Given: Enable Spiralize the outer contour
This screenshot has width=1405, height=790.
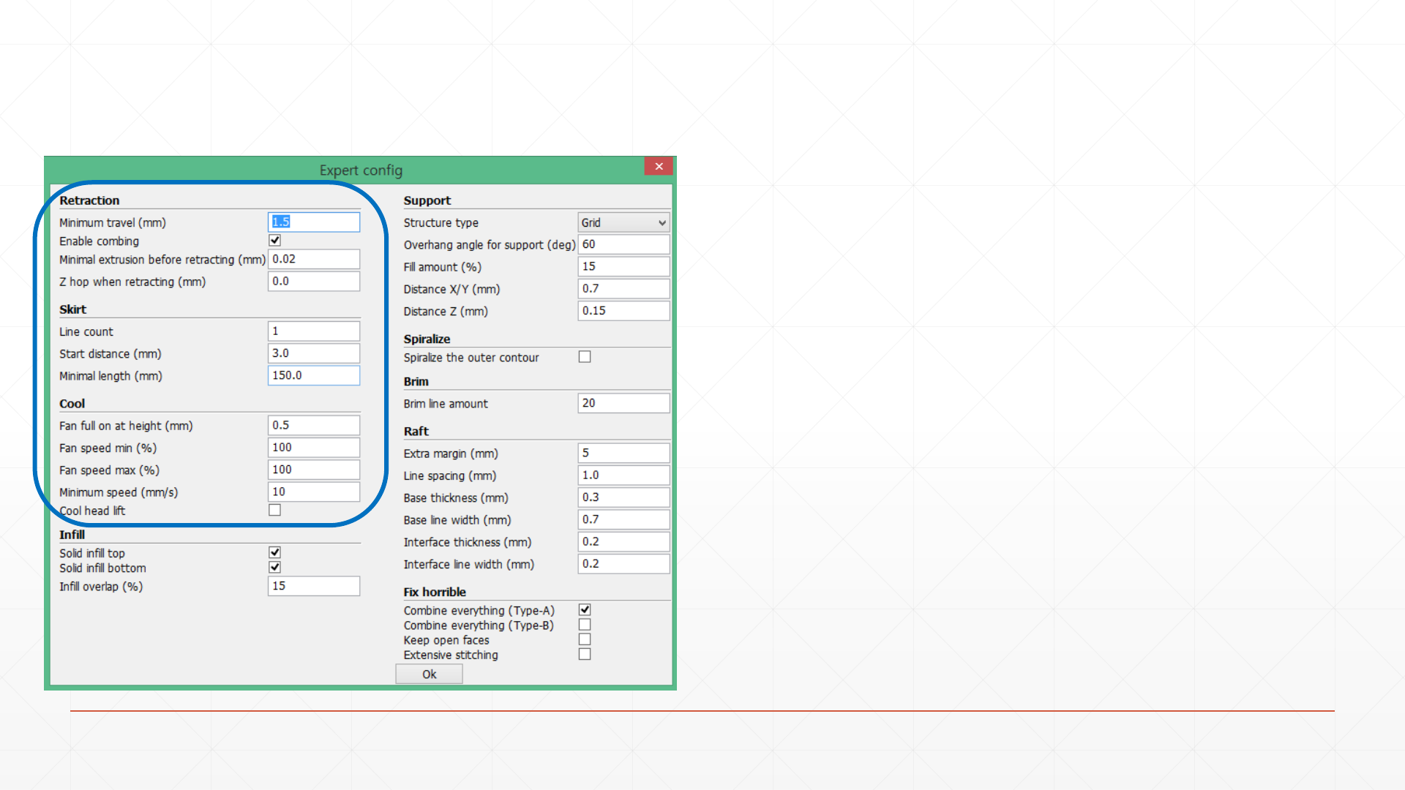Looking at the screenshot, I should (585, 357).
